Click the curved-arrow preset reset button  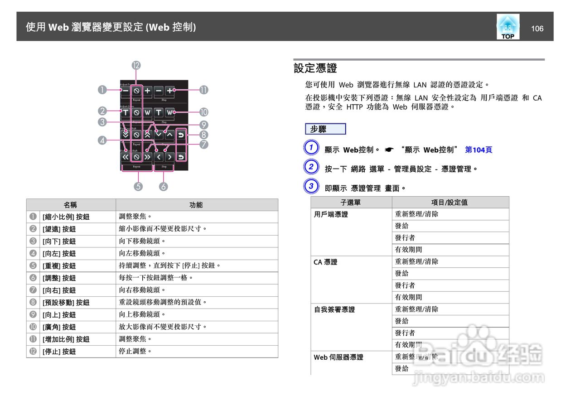tap(181, 135)
